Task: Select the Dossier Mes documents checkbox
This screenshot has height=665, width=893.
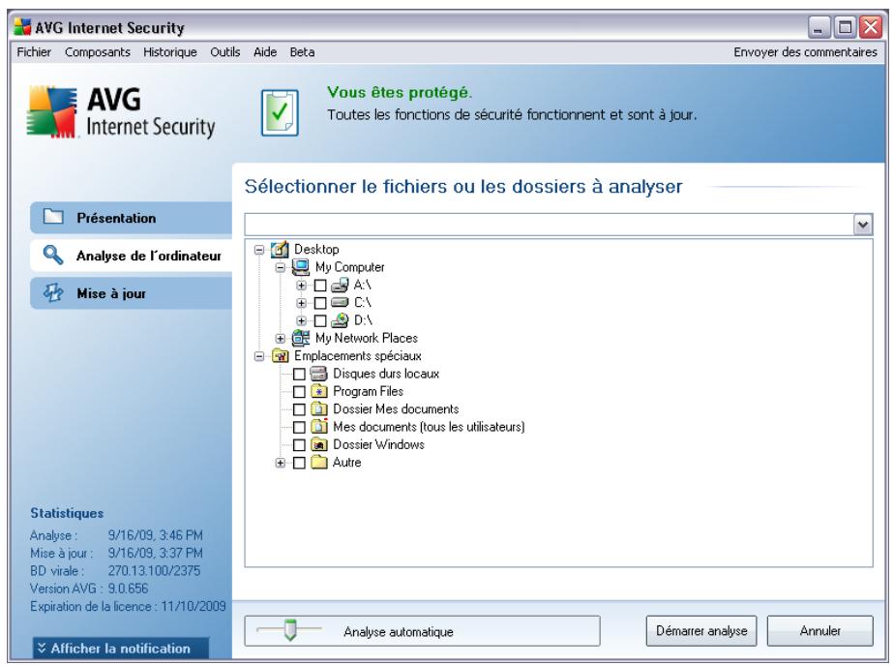Action: (299, 409)
